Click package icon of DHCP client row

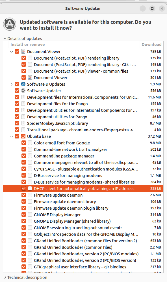tap(30, 188)
